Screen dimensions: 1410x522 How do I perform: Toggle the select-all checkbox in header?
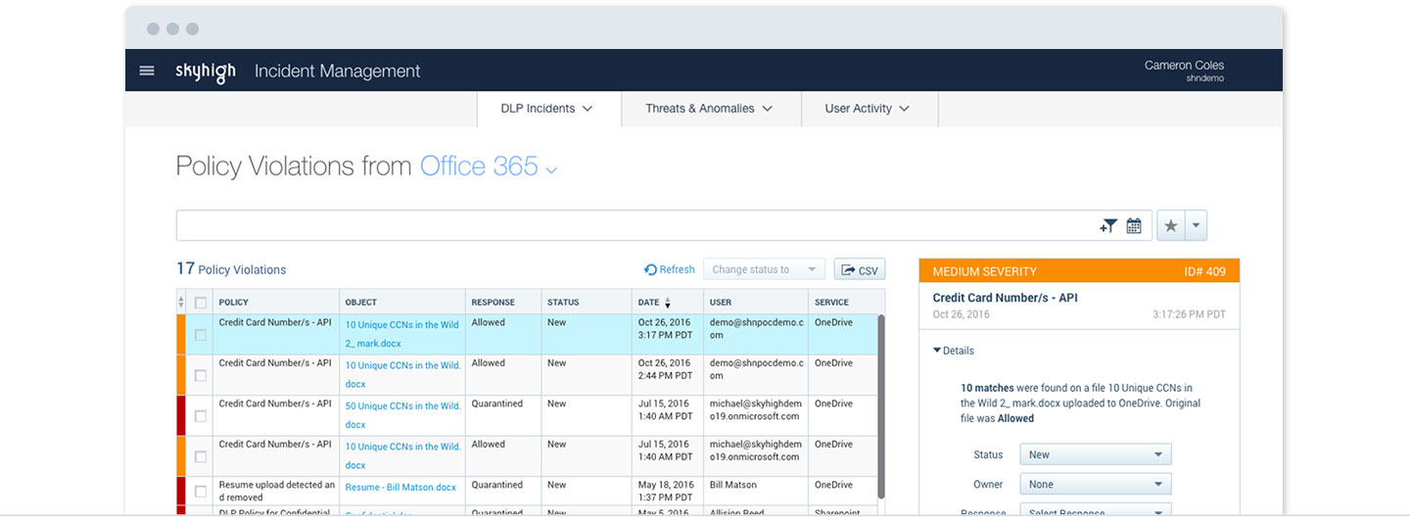[201, 303]
